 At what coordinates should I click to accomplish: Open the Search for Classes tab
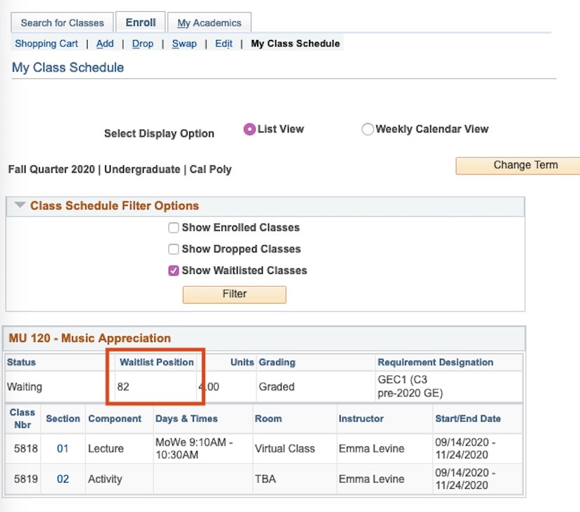[x=62, y=22]
